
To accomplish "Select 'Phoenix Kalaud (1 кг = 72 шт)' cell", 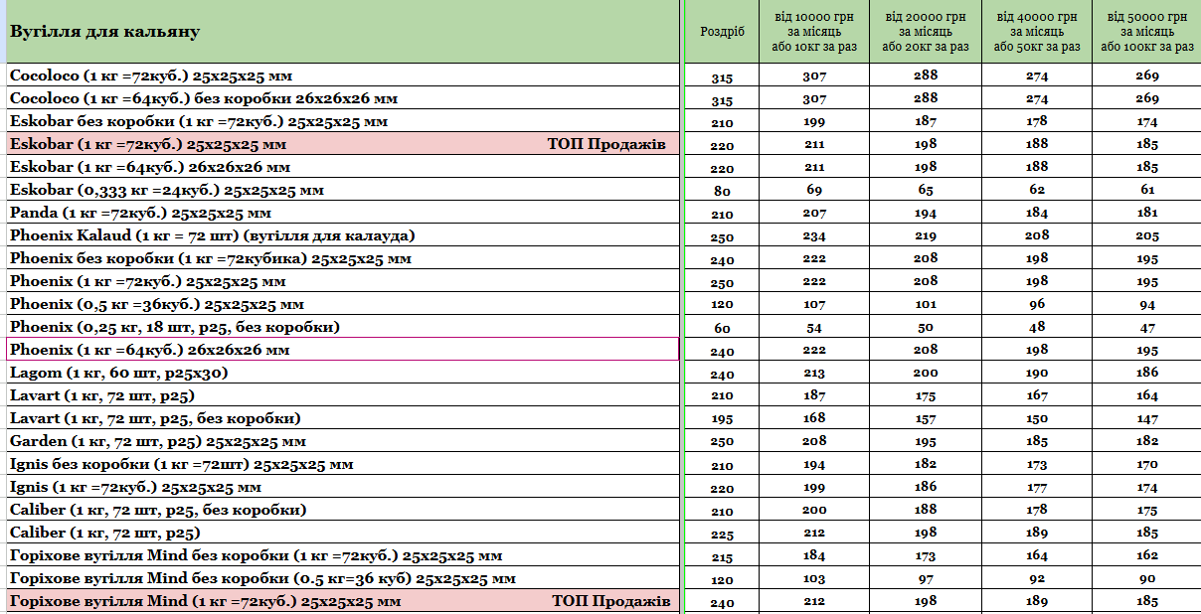I will [342, 235].
